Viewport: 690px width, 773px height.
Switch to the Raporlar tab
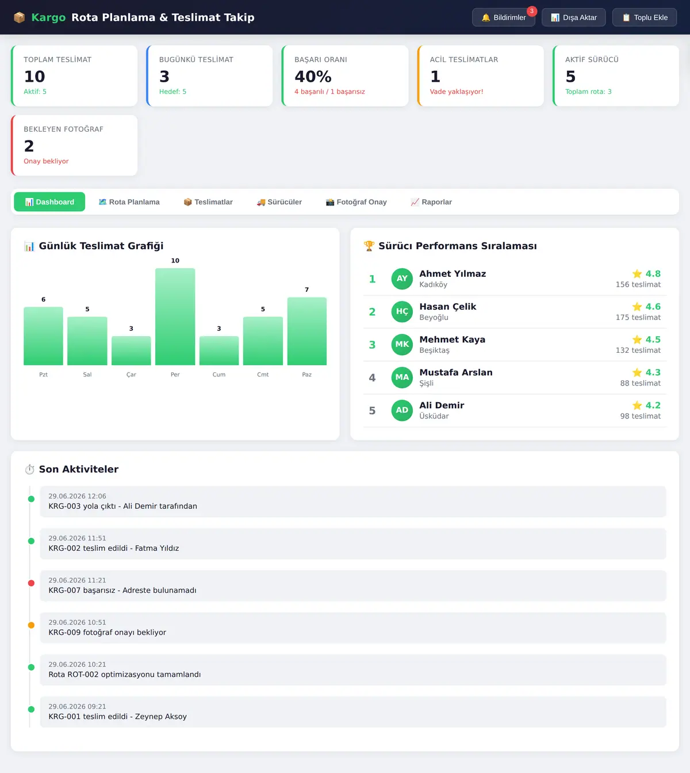(431, 202)
